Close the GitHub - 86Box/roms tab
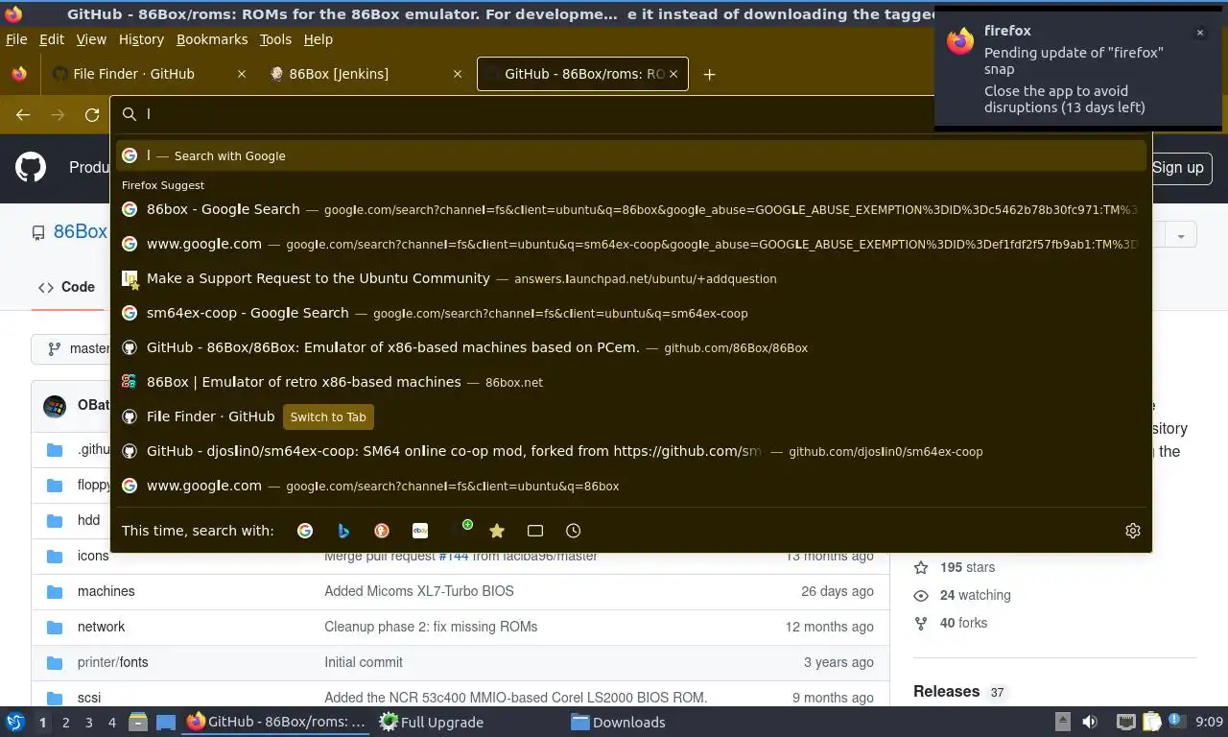The image size is (1228, 737). coord(673,74)
